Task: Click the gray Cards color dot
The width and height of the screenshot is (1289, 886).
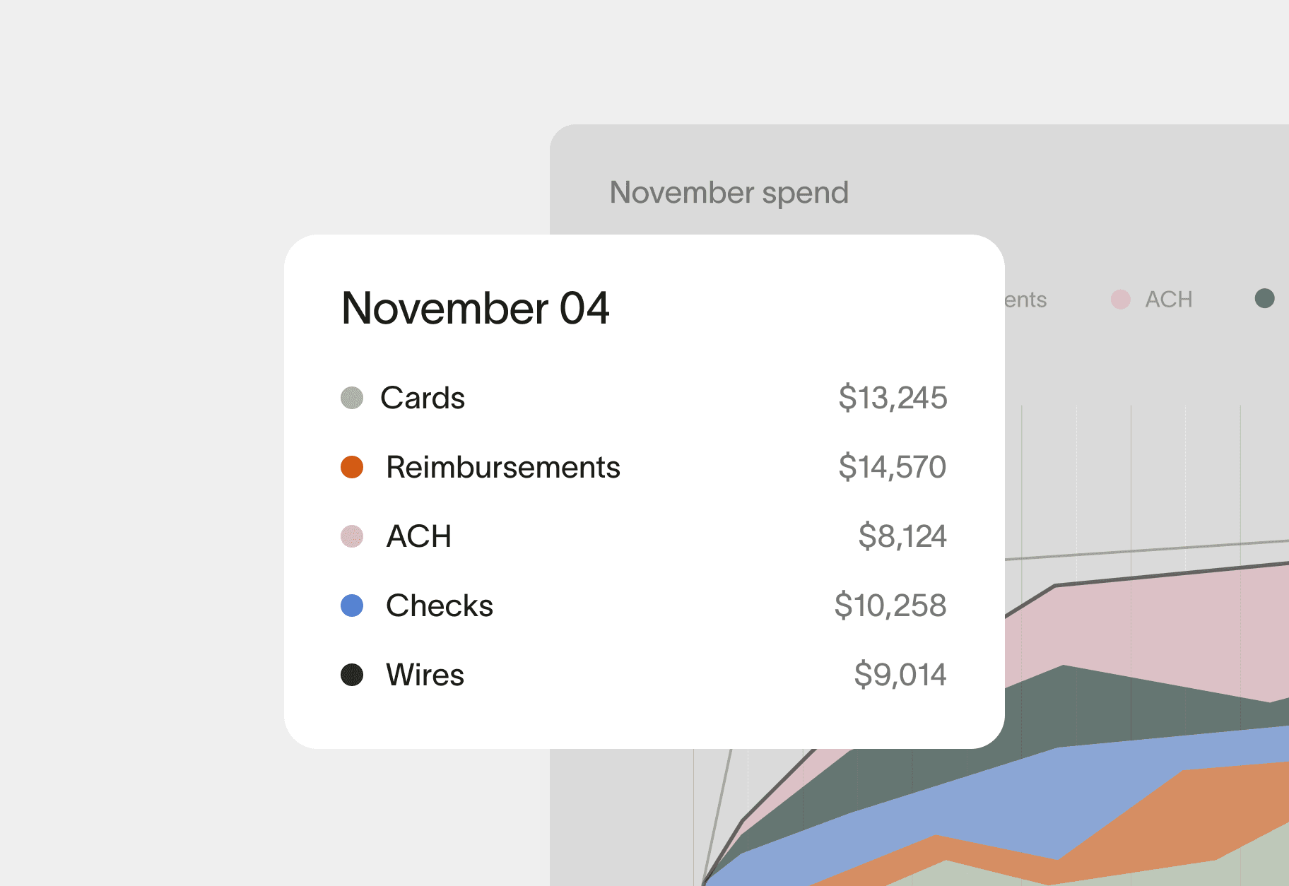Action: click(352, 398)
